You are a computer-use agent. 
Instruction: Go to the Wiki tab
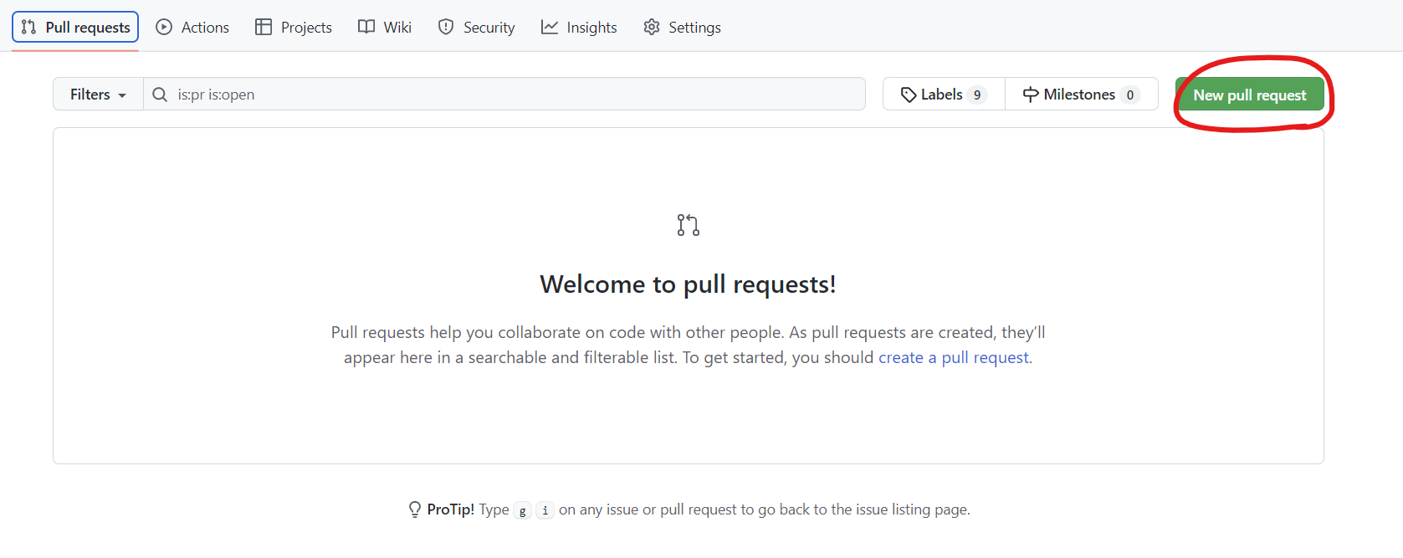click(x=385, y=27)
